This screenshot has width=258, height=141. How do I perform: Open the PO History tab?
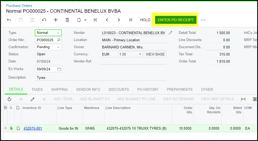tap(148, 89)
